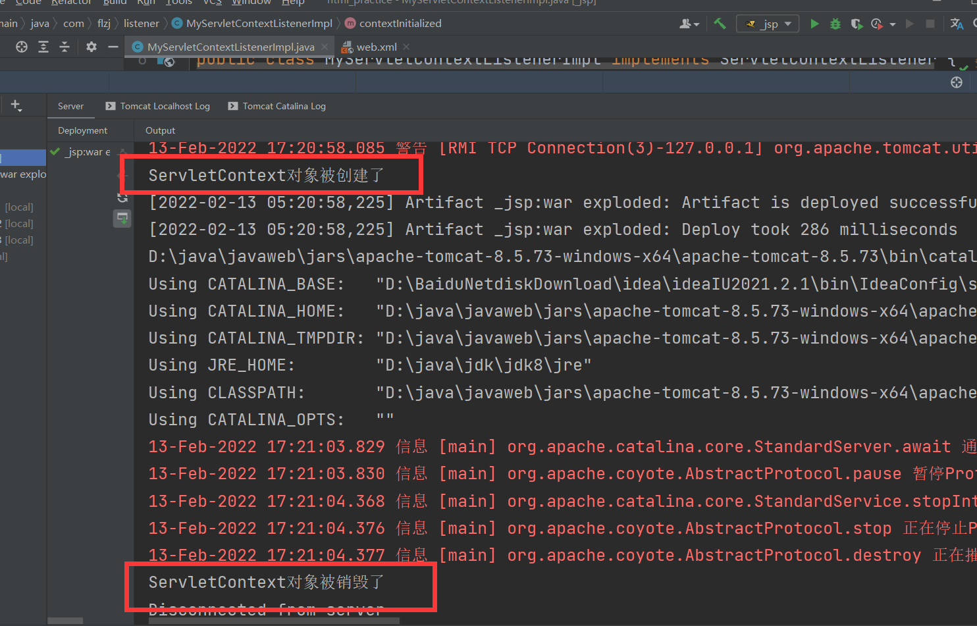Click 'com' breadcrumb segment
Image resolution: width=977 pixels, height=626 pixels.
click(x=74, y=24)
